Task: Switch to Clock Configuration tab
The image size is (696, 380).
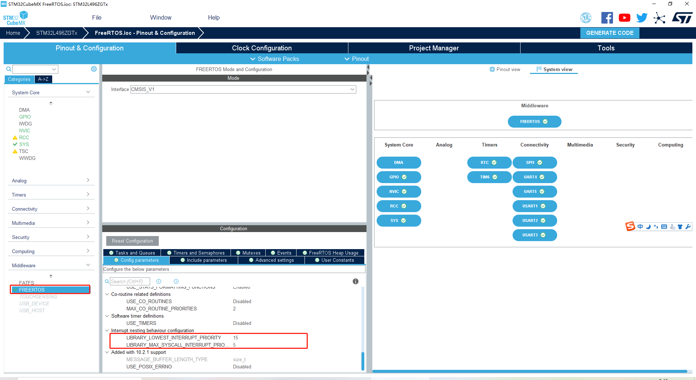Action: pyautogui.click(x=262, y=48)
